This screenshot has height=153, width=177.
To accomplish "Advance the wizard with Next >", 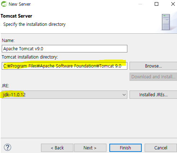I will (90, 148).
